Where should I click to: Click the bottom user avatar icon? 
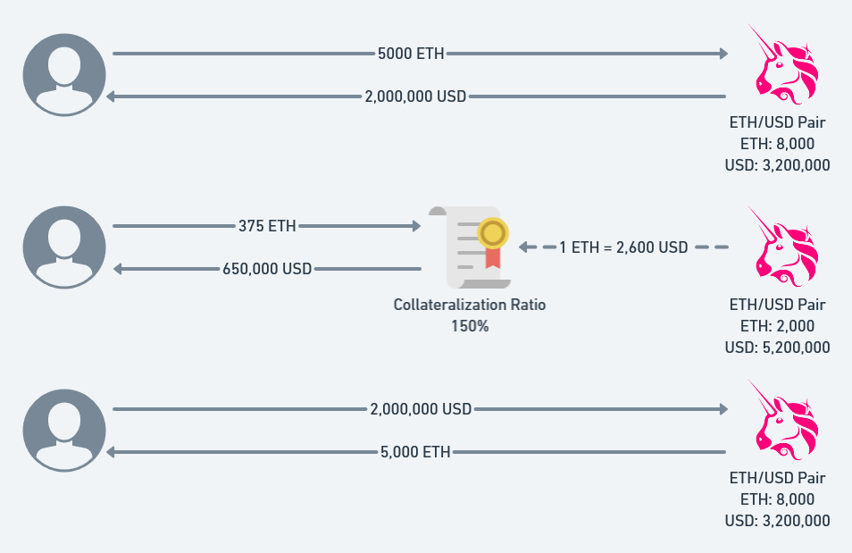pos(64,431)
